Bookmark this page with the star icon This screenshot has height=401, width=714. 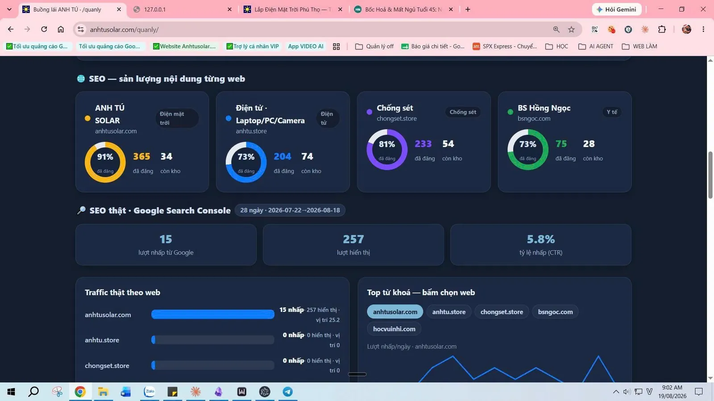pyautogui.click(x=571, y=29)
